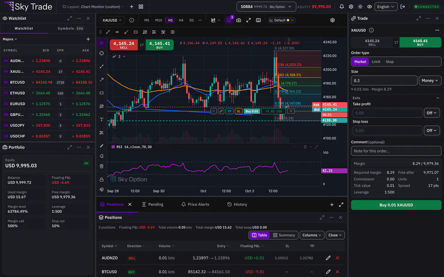Select Stop order type
The height and width of the screenshot is (277, 444).
coord(390,62)
